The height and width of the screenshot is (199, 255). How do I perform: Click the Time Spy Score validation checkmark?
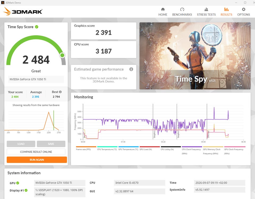point(37,27)
